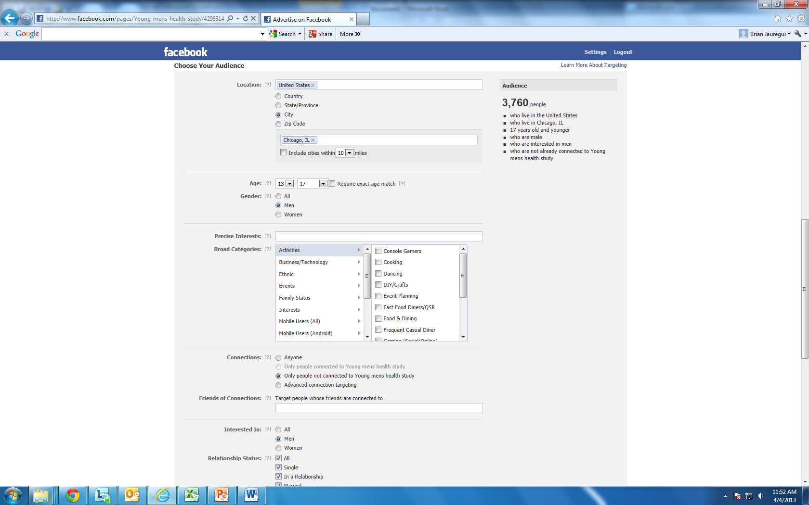Open the Brian Jauregui account dropdown
Viewport: 809px width, 505px height.
[765, 34]
